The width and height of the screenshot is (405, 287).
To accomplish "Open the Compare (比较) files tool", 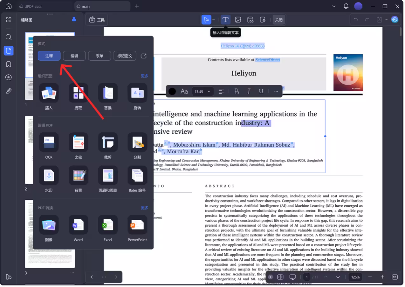I will [x=78, y=143].
